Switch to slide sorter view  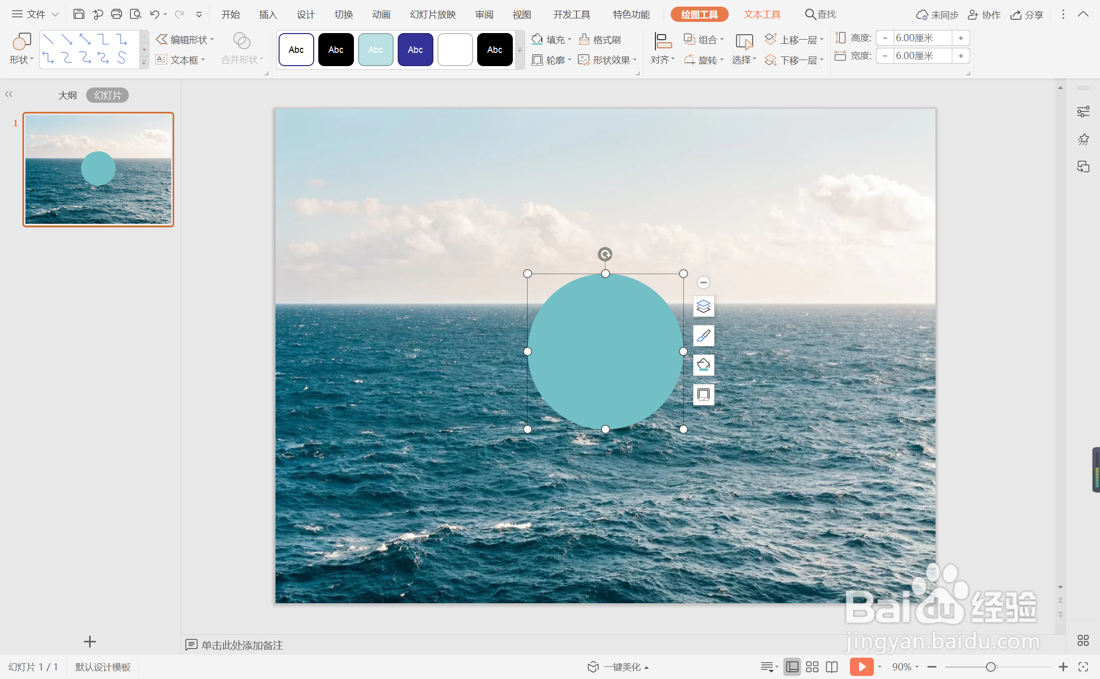(812, 667)
